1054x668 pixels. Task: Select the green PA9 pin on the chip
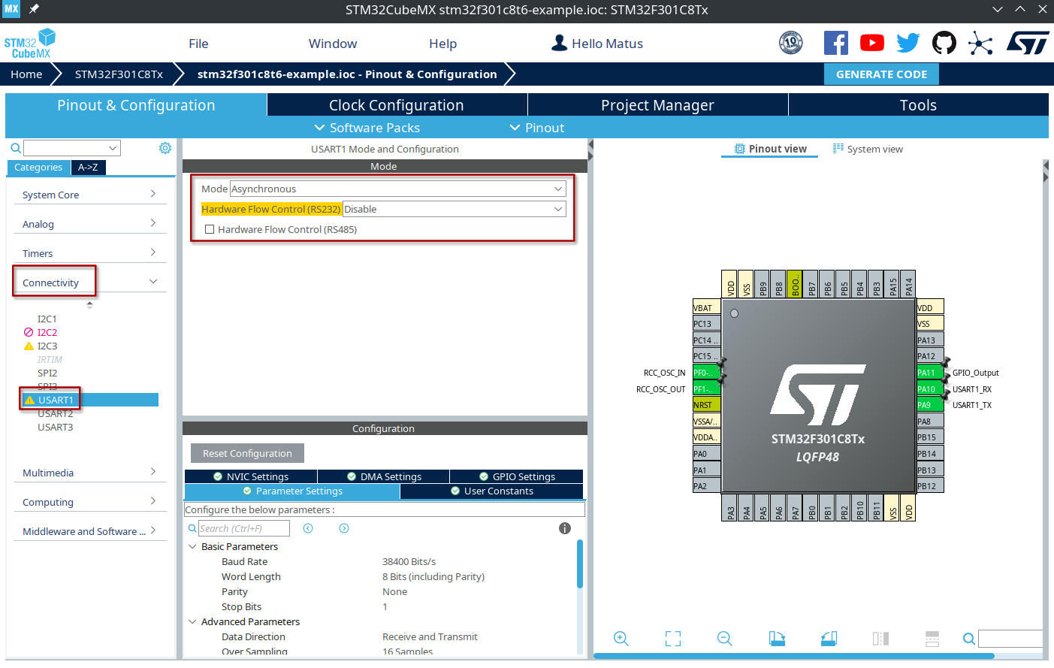923,404
